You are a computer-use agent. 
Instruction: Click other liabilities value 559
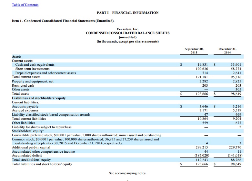205,123
